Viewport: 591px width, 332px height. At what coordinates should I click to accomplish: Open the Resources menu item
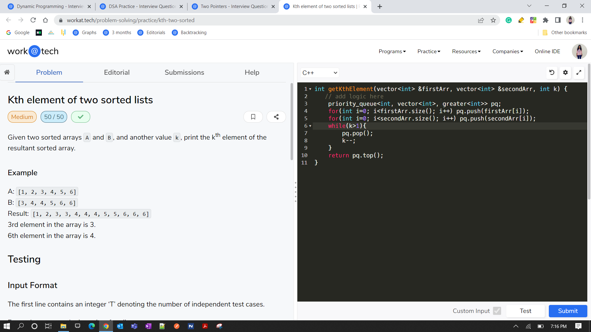pos(466,51)
